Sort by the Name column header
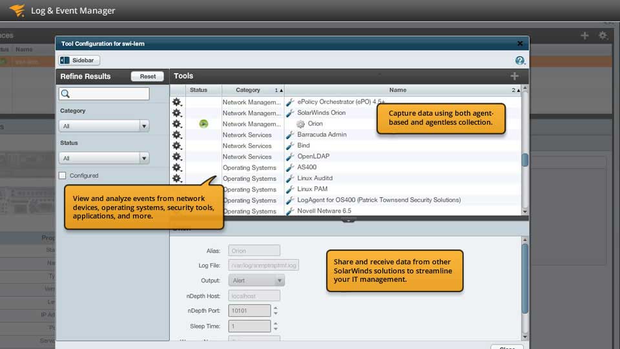This screenshot has width=620, height=349. pyautogui.click(x=398, y=90)
